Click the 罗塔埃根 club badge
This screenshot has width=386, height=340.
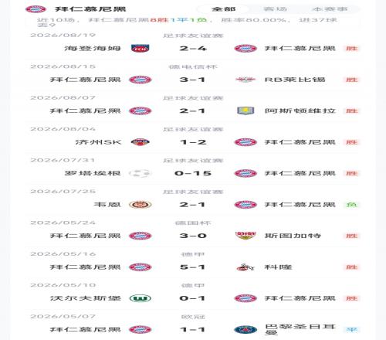pos(139,173)
